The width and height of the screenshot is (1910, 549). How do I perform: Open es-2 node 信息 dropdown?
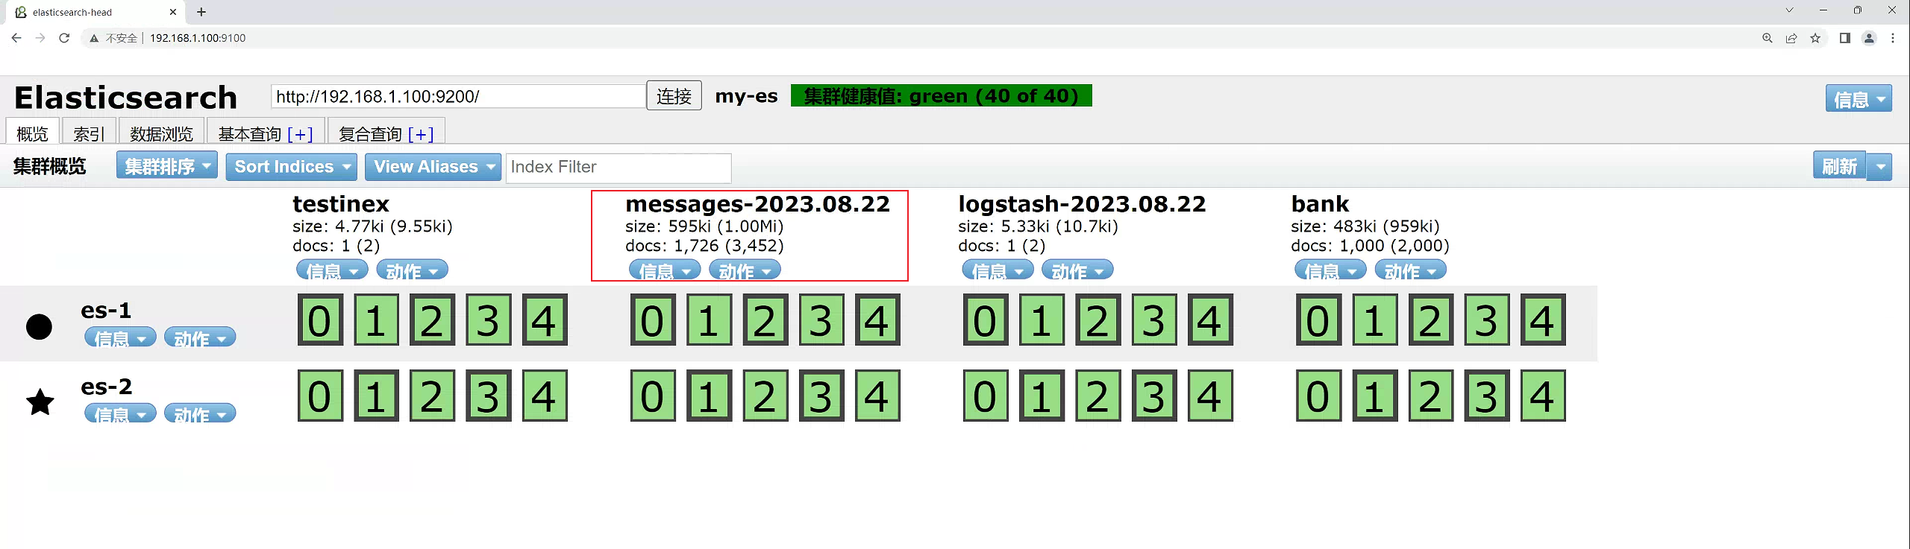pos(120,413)
